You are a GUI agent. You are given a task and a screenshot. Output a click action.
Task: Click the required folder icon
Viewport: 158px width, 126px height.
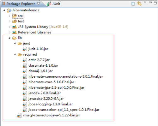[20, 55]
